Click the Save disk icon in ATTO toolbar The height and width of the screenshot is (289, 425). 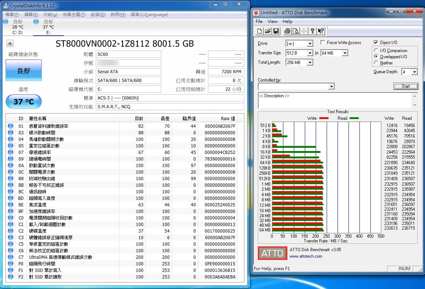pyautogui.click(x=276, y=31)
